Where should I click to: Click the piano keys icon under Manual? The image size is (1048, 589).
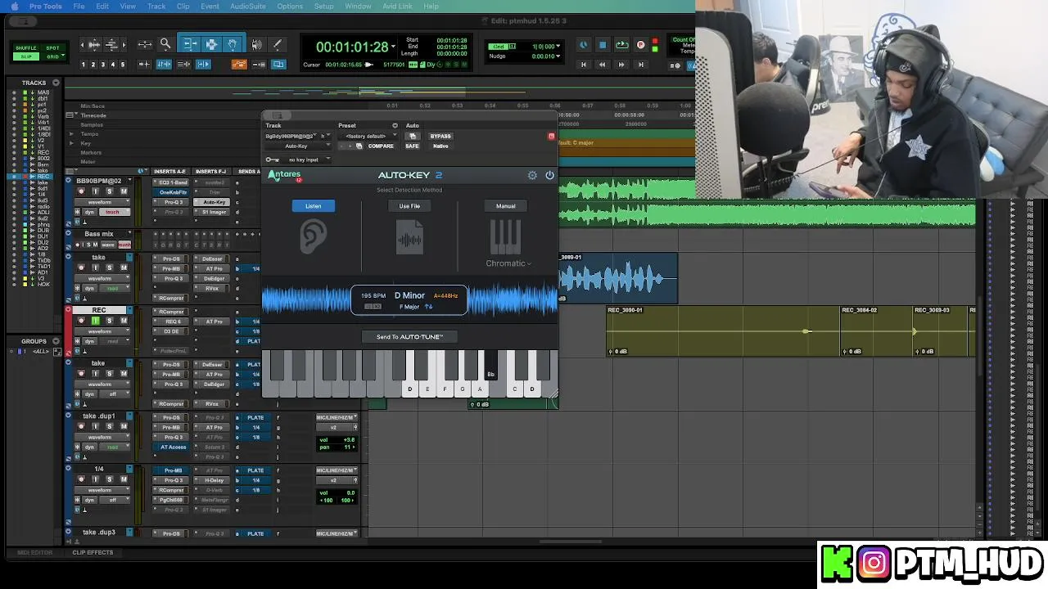(505, 237)
